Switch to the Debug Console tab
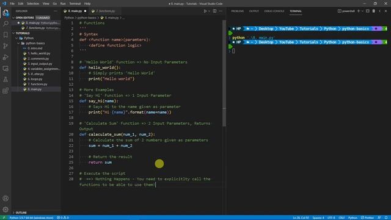This screenshot has height=220, width=391. 274,11
